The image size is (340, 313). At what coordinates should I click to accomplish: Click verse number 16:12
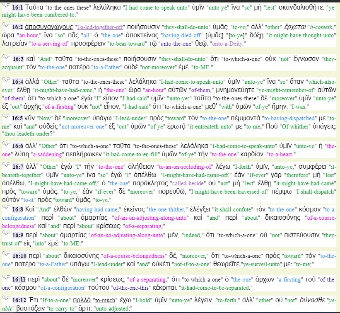[x=19, y=301]
